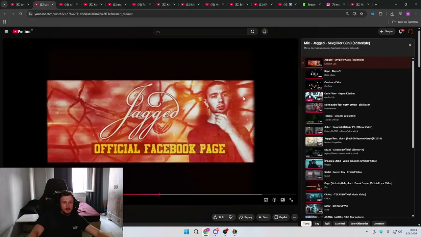Open a new Chrome tab
The image size is (421, 237).
click(376, 5)
